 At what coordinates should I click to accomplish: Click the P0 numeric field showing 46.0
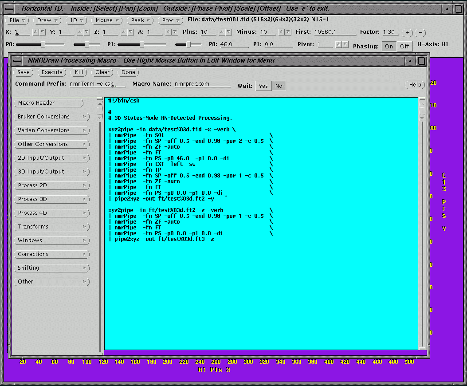click(234, 44)
